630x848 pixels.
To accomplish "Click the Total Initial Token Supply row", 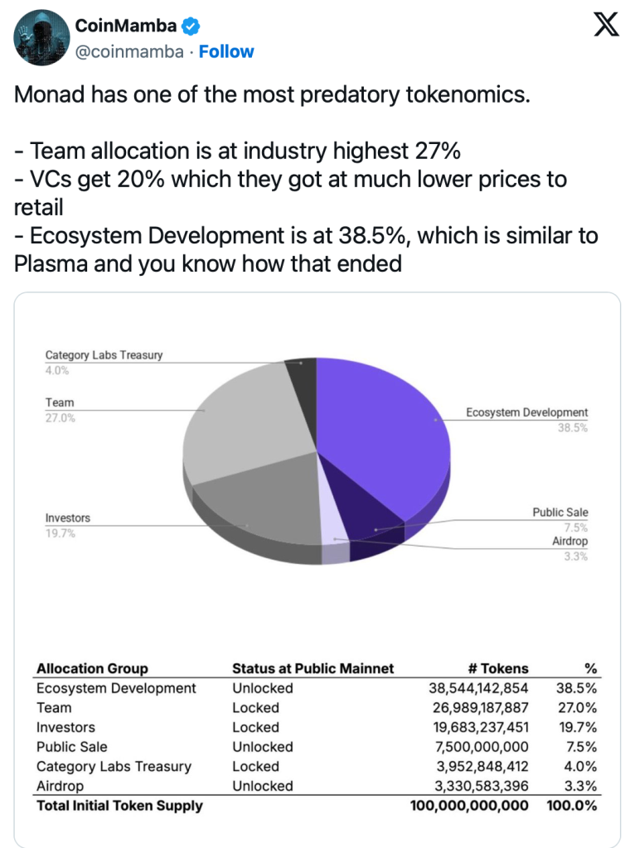I will (119, 805).
